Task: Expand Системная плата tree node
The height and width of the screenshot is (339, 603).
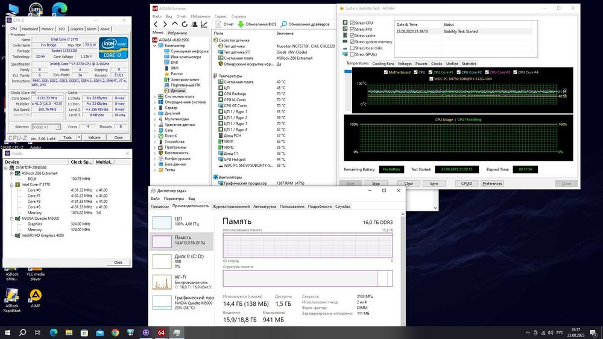Action: point(154,96)
